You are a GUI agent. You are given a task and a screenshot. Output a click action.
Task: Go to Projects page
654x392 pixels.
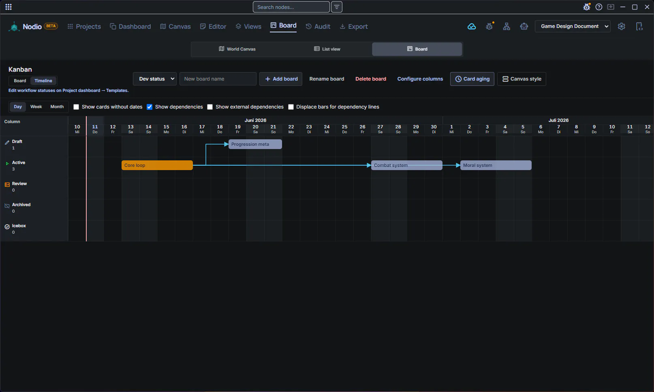pyautogui.click(x=84, y=26)
